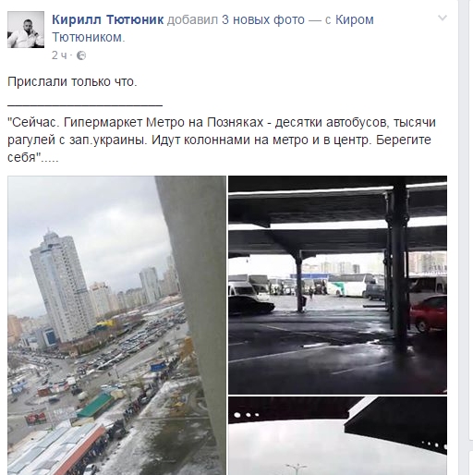Open the left photo of the city aerial view

(x=116, y=325)
